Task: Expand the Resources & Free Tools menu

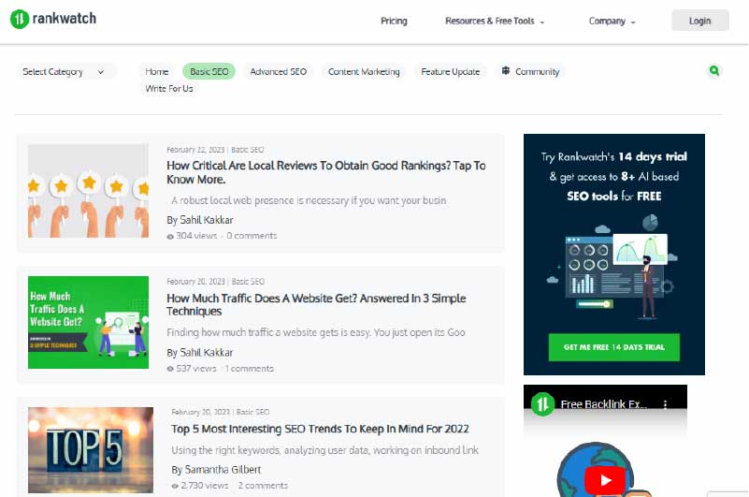Action: 495,21
